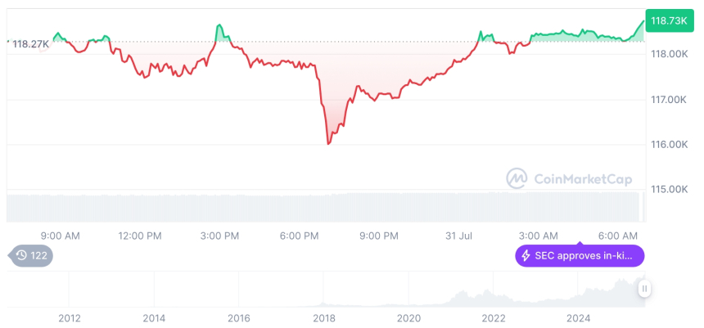Select the 2012 year on the timeline
This screenshot has width=704, height=328.
70,317
